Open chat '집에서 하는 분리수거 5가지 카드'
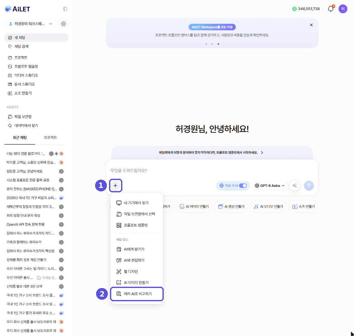Image resolution: width=354 pixels, height=336 pixels. (x=35, y=233)
